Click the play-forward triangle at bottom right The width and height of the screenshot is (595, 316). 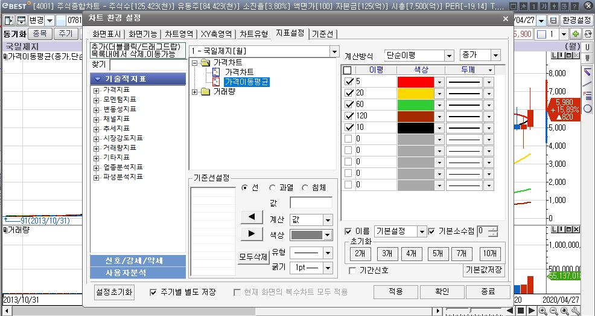[531, 311]
